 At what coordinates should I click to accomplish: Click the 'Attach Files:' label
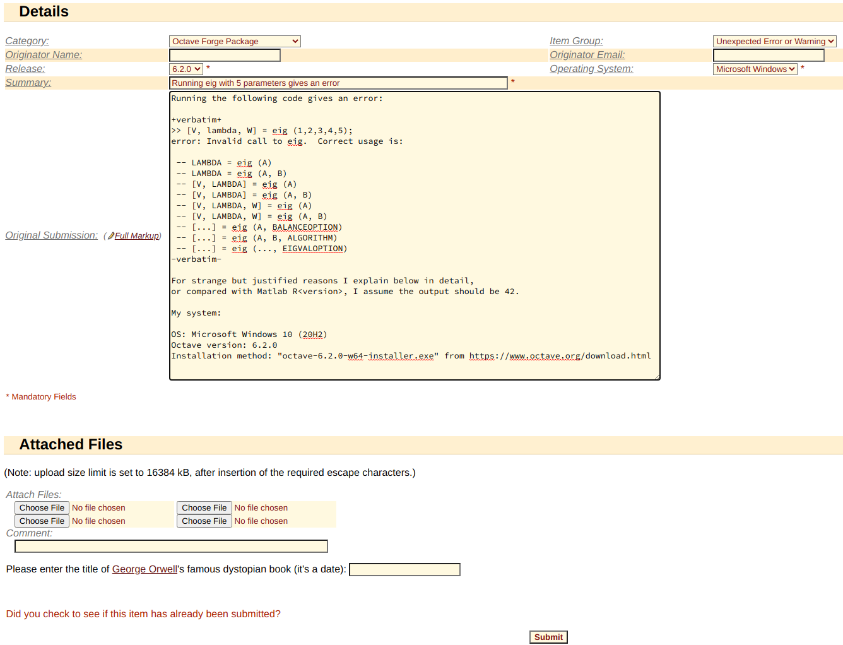coord(34,495)
